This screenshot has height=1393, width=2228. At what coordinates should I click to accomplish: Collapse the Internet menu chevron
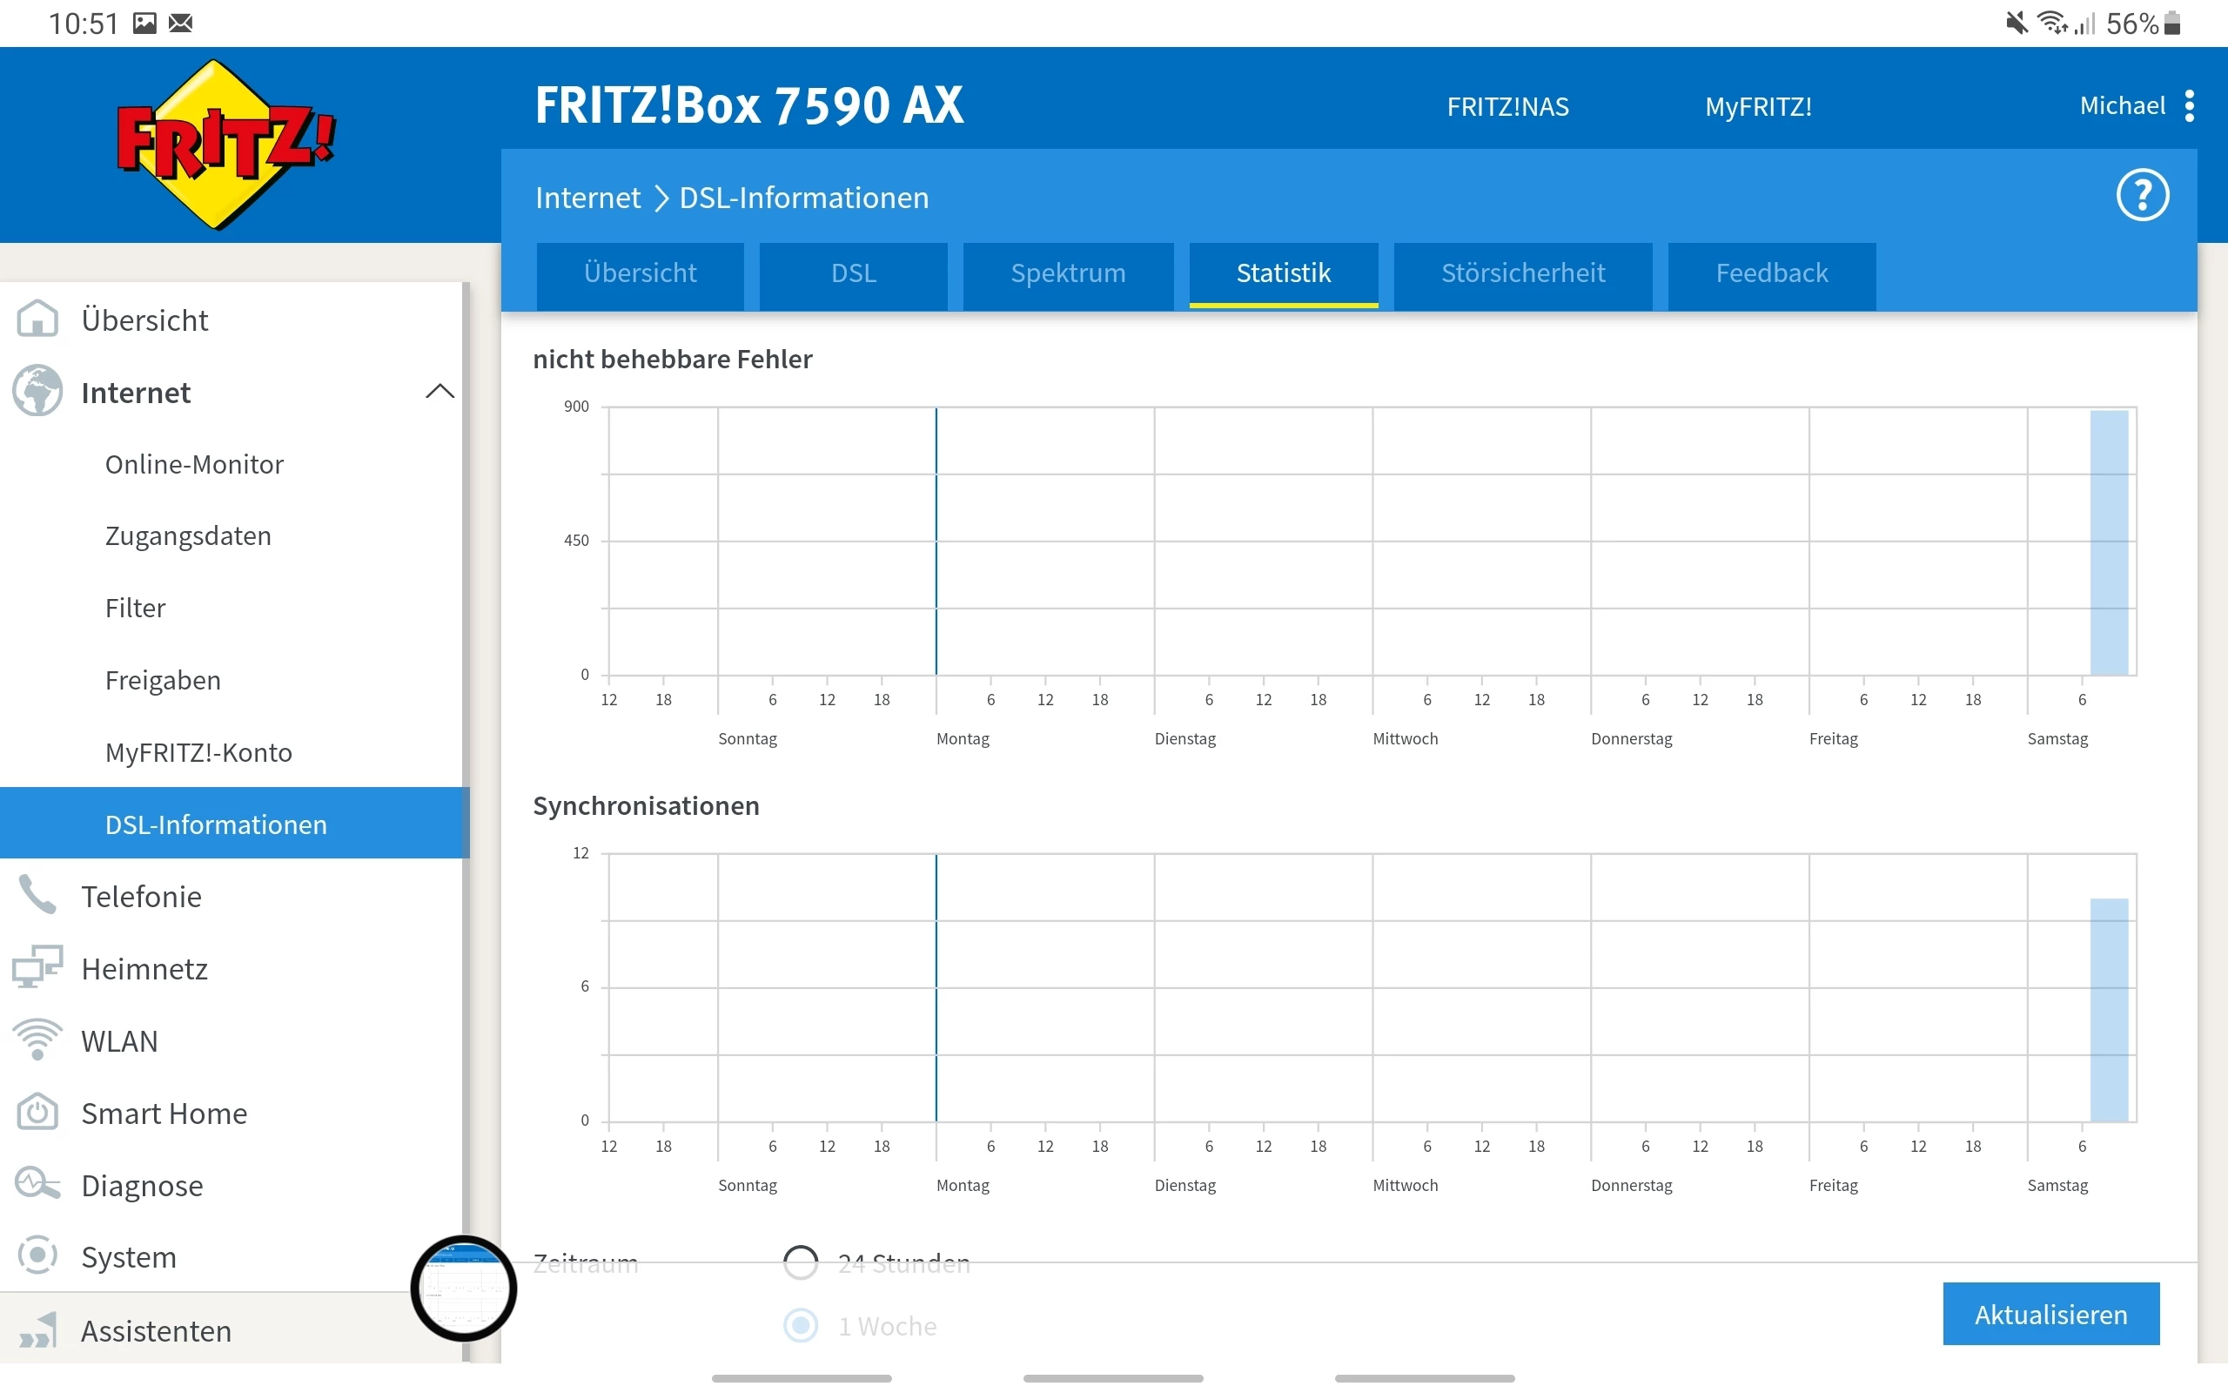click(440, 392)
